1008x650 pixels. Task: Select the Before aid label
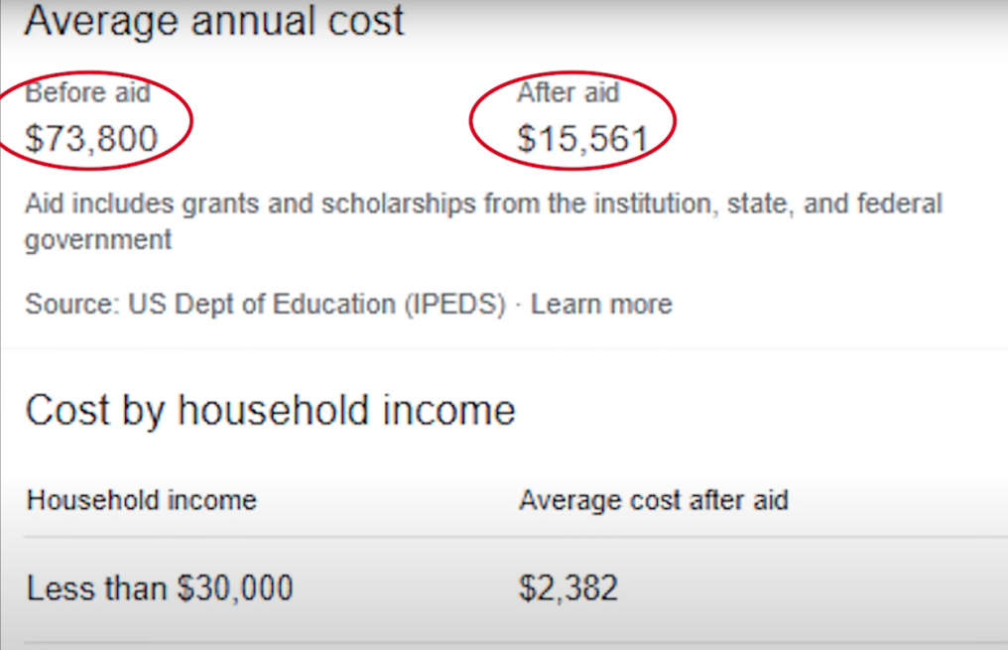[x=87, y=93]
